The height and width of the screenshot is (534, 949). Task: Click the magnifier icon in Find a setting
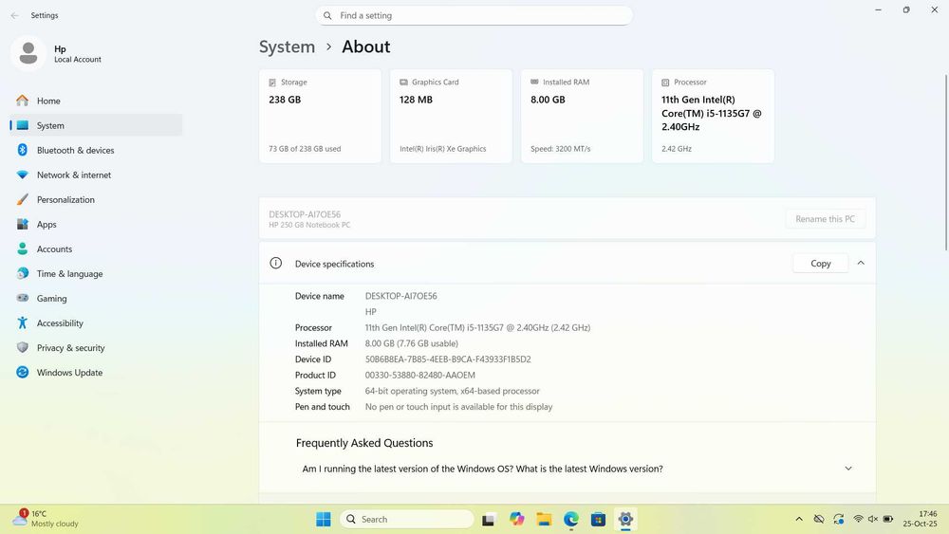[327, 16]
